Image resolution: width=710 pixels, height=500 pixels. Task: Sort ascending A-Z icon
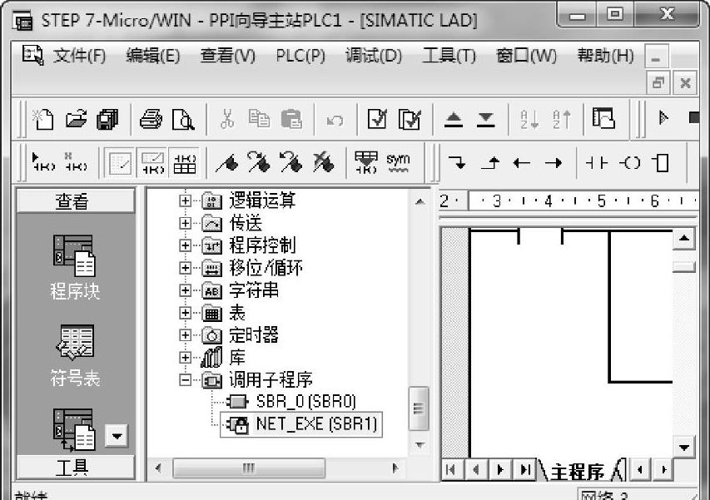(x=529, y=120)
